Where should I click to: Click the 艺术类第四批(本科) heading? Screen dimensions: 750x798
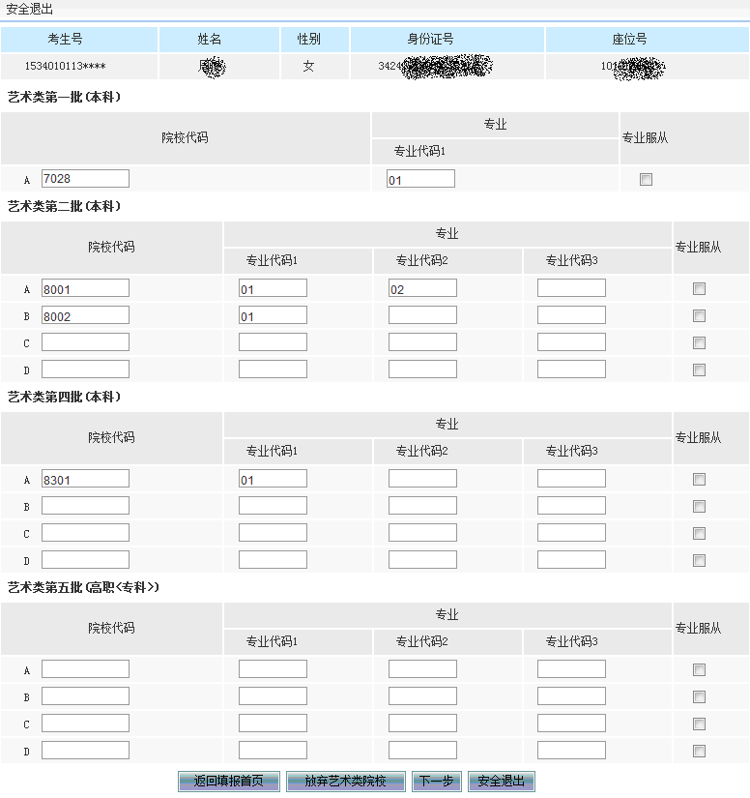[x=65, y=397]
